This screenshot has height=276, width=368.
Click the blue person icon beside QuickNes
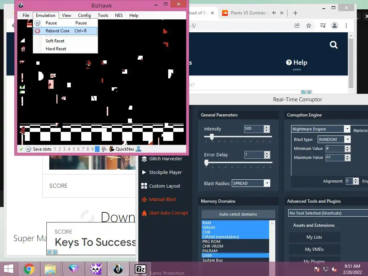click(138, 149)
